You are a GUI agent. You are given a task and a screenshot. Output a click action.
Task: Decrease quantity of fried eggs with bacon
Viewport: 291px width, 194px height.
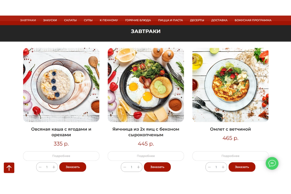125,167
